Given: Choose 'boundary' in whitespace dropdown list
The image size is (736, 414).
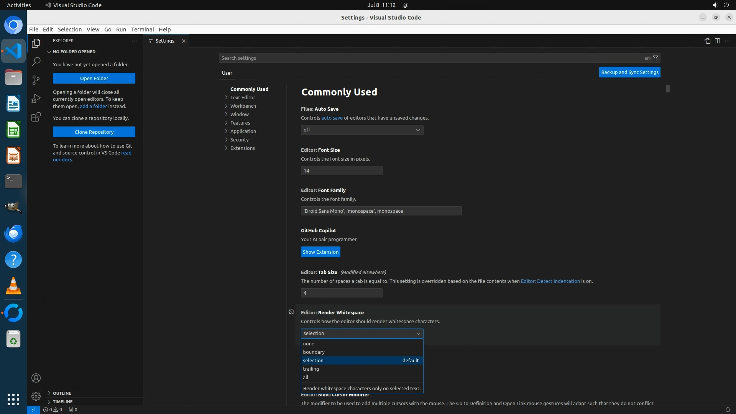Looking at the screenshot, I should coord(314,352).
